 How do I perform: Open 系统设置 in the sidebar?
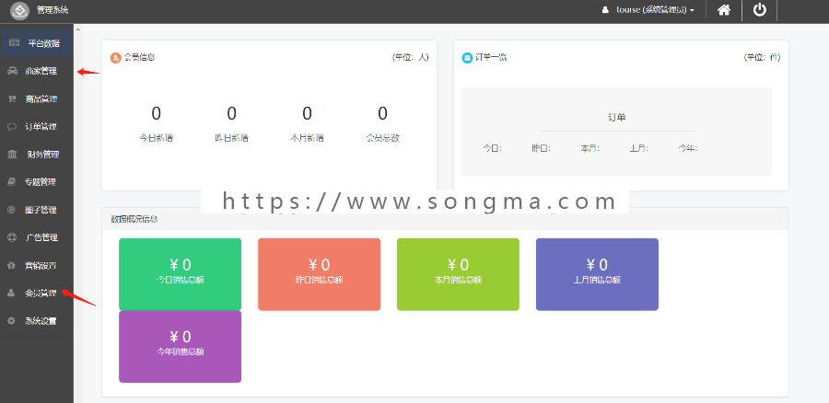point(37,321)
